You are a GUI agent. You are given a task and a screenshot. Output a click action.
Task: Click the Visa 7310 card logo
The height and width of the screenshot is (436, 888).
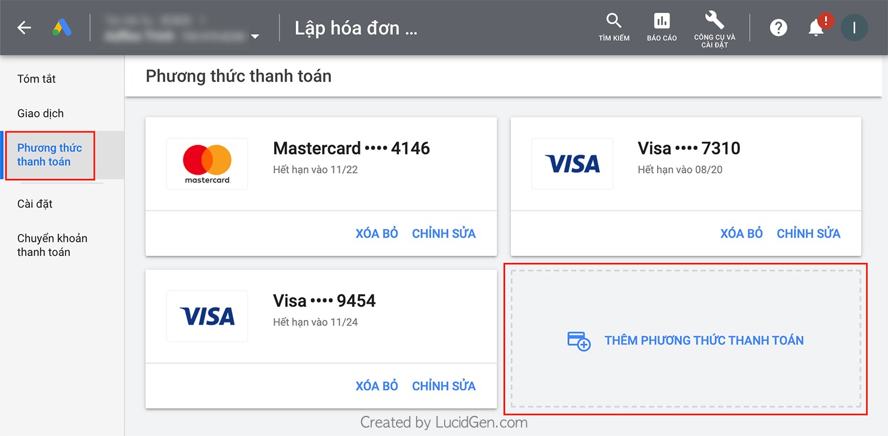click(572, 163)
